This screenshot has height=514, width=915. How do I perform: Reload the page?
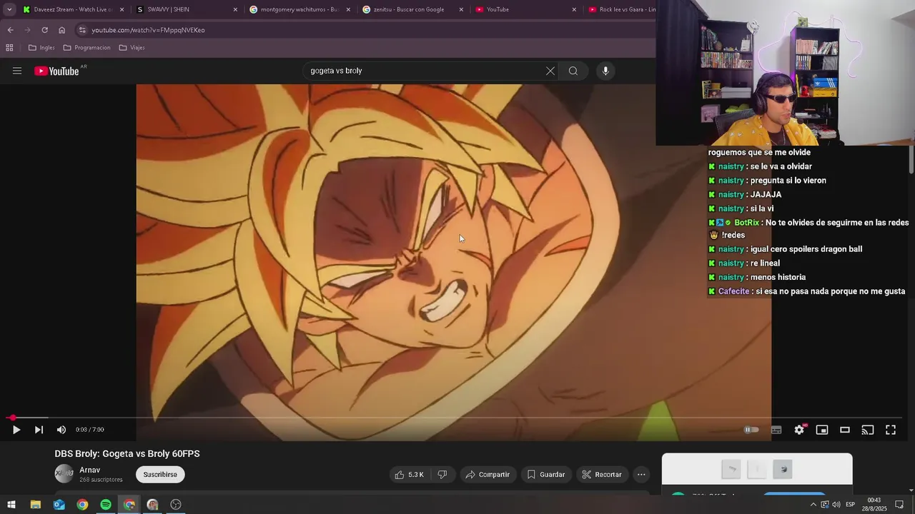(x=44, y=30)
